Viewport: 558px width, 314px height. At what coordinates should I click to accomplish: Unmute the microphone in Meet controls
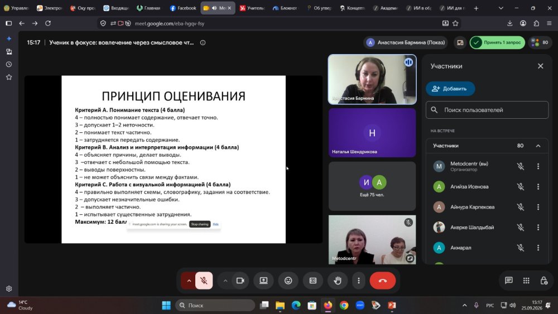[x=204, y=281]
